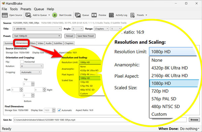Open the Range Chapters dropdown
Screen dimensions: 202x132
click(102, 29)
